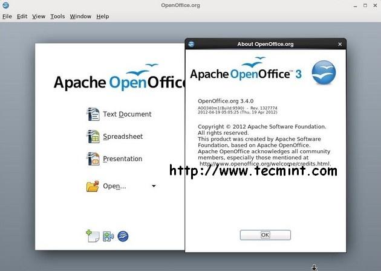Create a new Text Document
This screenshot has height=271, width=381.
pos(127,114)
